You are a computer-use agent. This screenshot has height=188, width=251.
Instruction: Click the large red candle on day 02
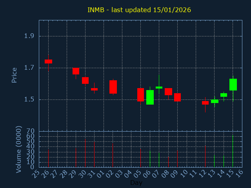tap(113, 87)
